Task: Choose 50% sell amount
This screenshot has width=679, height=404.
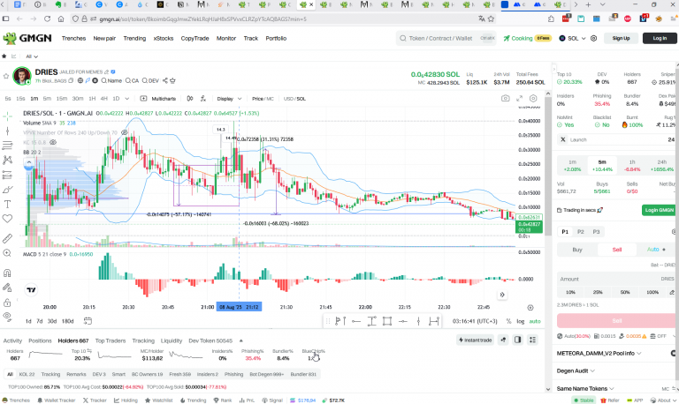Action: (x=625, y=292)
